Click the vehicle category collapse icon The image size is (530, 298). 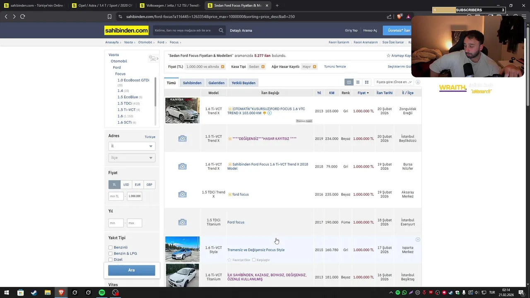154,58
